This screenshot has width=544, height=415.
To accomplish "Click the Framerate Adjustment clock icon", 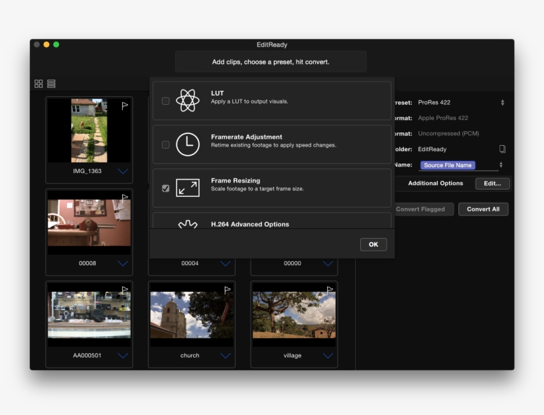I will coord(187,143).
